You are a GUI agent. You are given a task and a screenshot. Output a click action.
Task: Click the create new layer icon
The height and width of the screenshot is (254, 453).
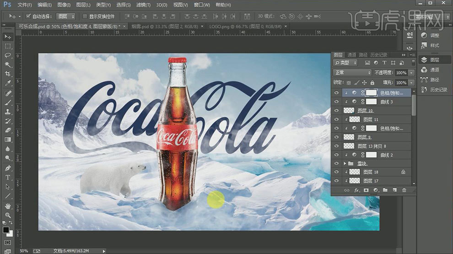[x=394, y=190]
